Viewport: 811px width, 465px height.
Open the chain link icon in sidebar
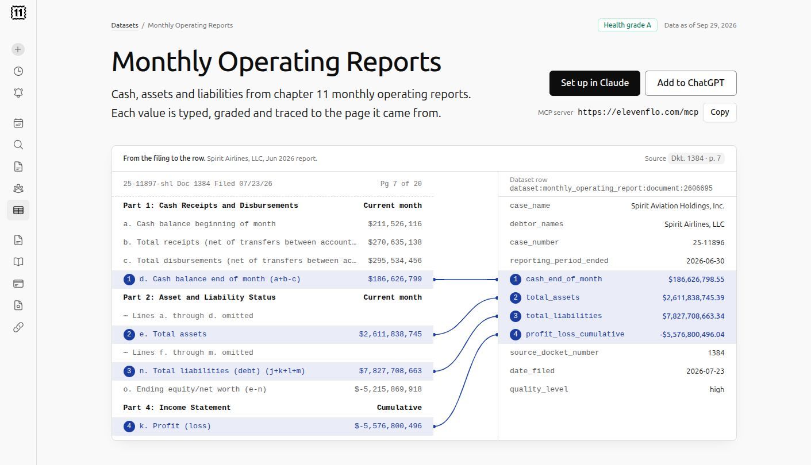coord(18,327)
